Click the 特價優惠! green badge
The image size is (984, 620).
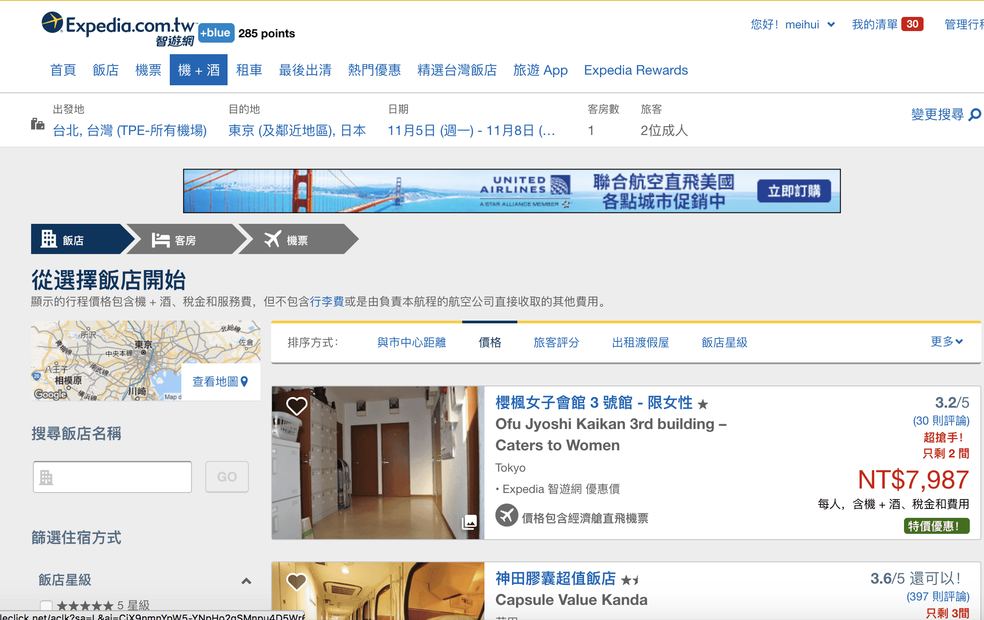point(936,526)
